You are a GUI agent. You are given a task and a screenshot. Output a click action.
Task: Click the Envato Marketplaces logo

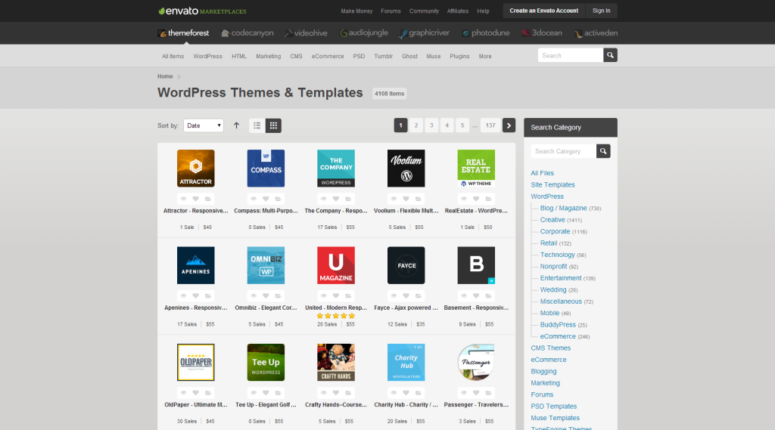pyautogui.click(x=202, y=11)
